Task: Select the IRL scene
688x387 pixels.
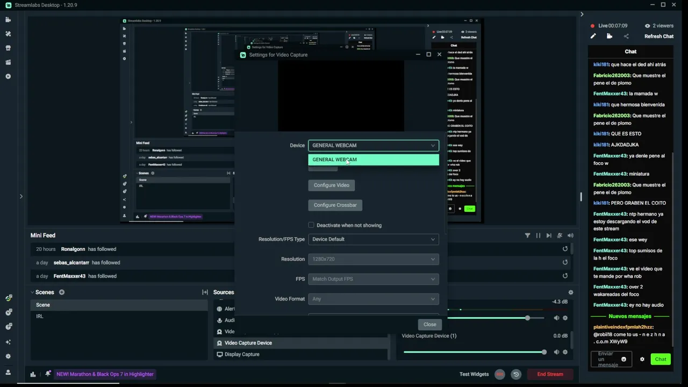Action: tap(119, 316)
